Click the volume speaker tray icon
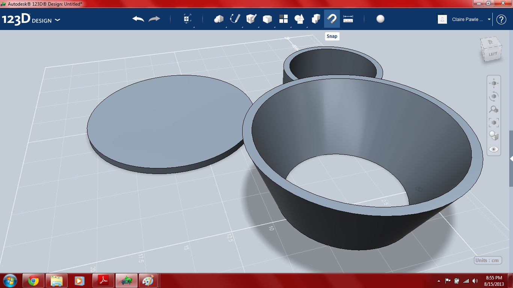 475,281
